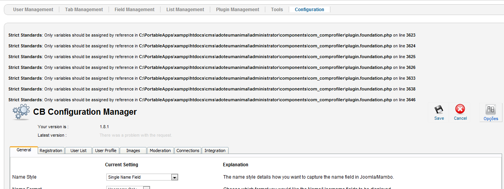The height and width of the screenshot is (189, 504).
Task: Open the Tab Management menu
Action: tap(84, 10)
